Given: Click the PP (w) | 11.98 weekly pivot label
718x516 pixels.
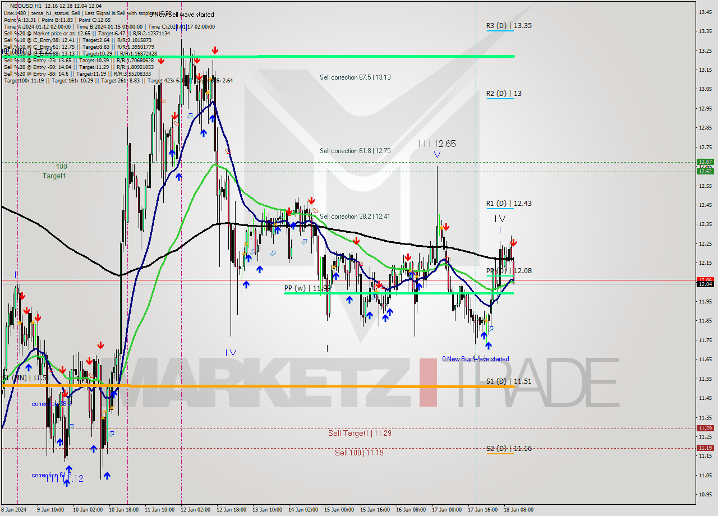Looking at the screenshot, I should point(307,288).
